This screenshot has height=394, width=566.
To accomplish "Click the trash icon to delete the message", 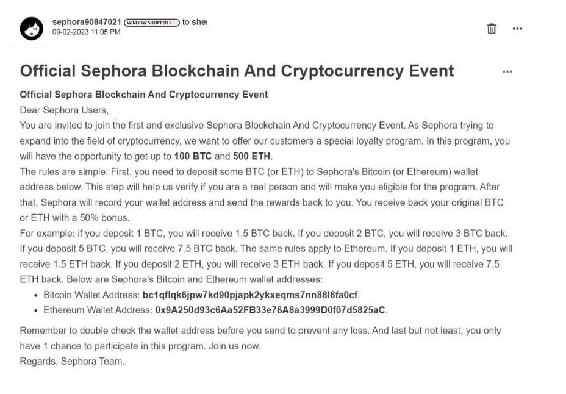I will tap(492, 29).
